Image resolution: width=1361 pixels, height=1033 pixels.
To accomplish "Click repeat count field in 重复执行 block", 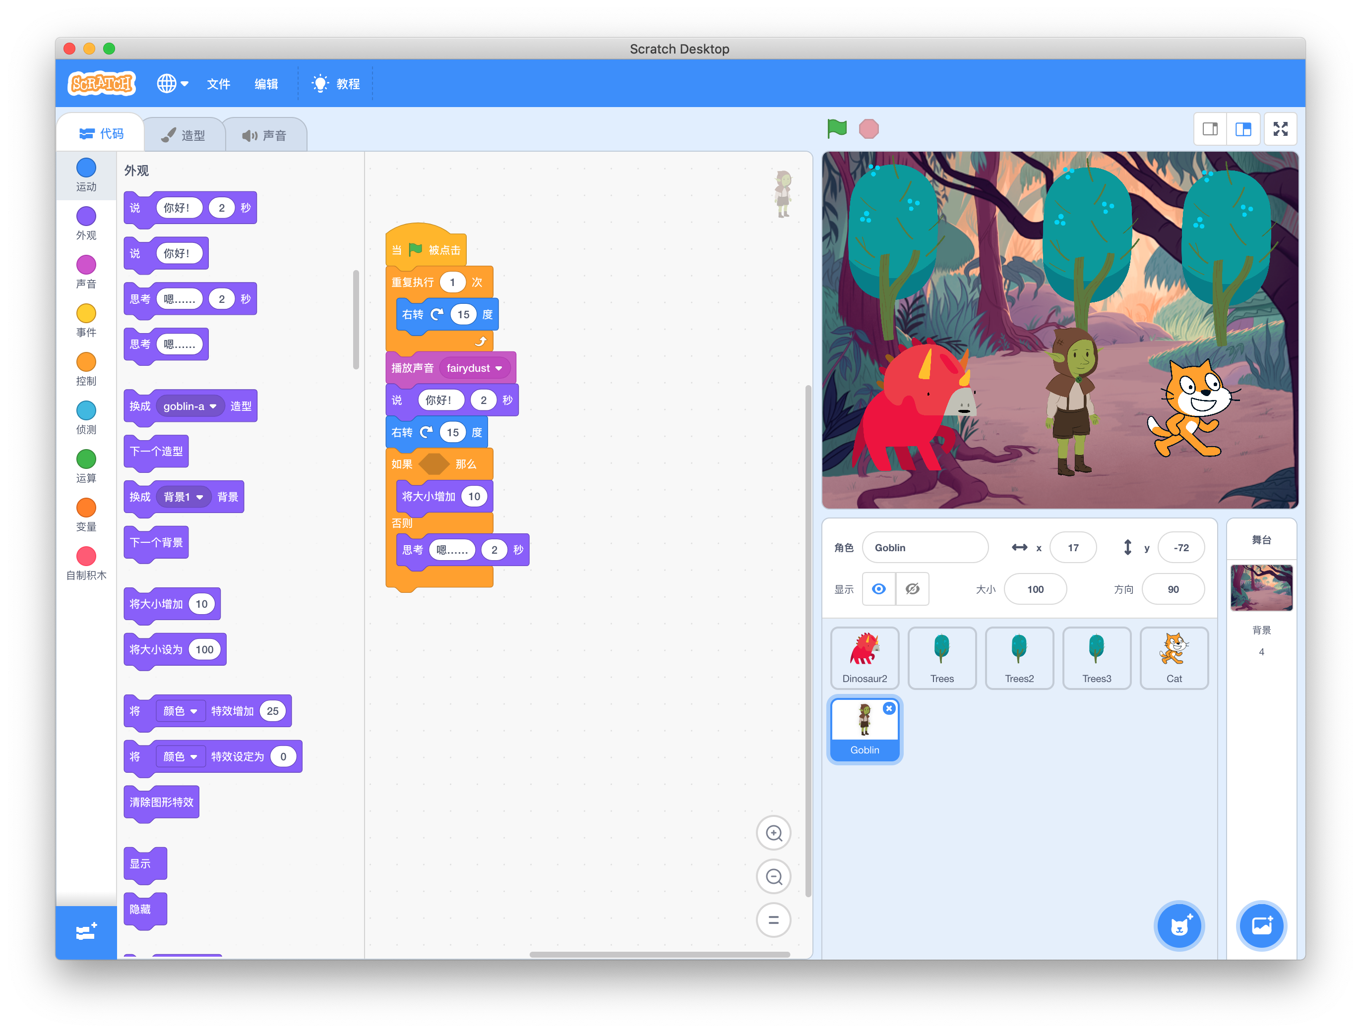I will (x=452, y=282).
